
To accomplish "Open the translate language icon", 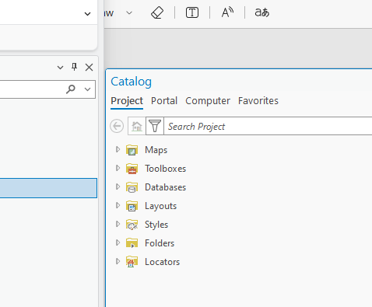I will [262, 12].
